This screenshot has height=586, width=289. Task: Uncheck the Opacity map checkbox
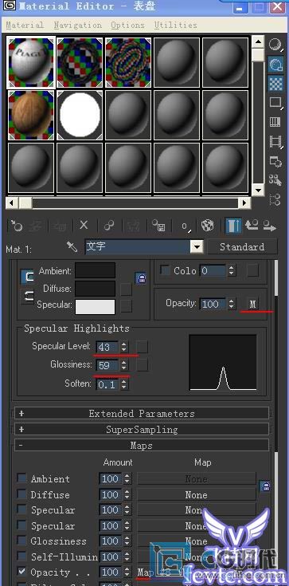point(22,572)
